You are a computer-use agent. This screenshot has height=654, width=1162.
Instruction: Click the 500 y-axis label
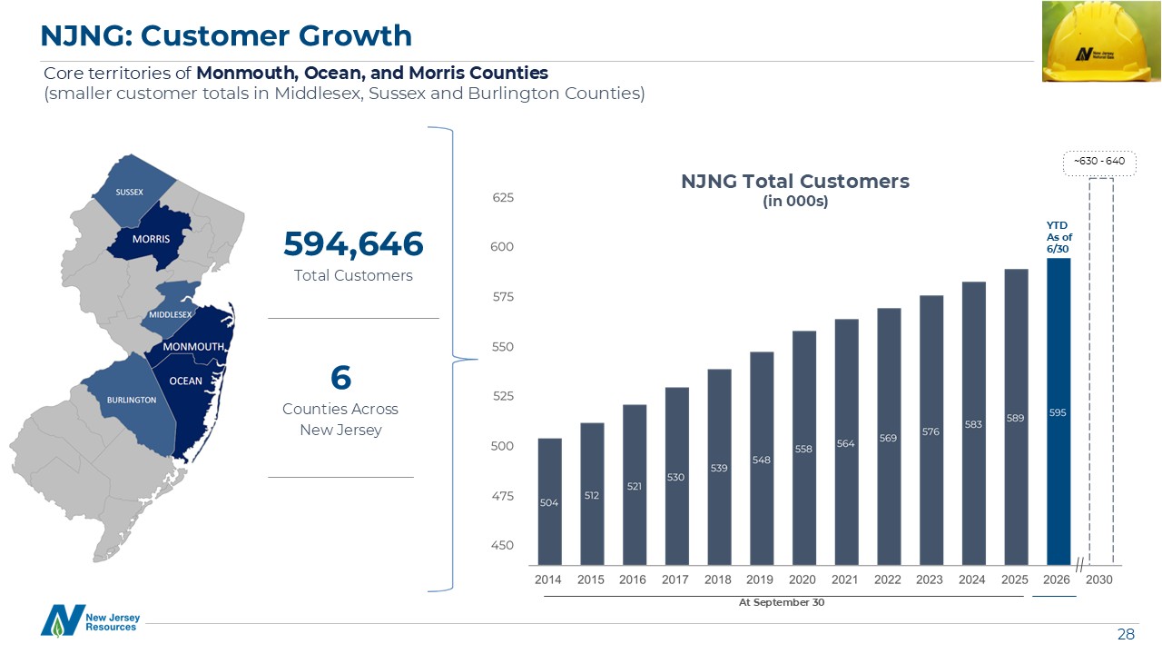pos(502,446)
